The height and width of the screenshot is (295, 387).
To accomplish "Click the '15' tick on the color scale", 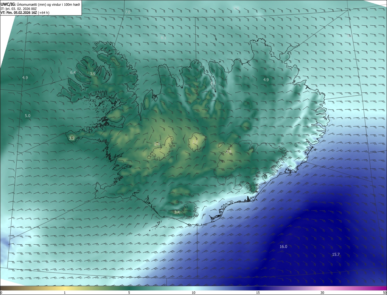I will [258, 293].
